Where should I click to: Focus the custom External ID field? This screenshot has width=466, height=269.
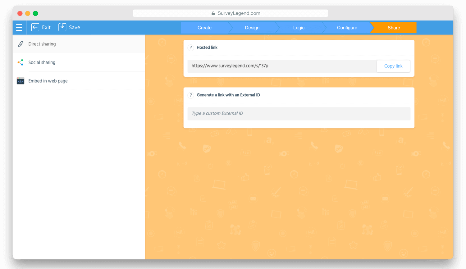(x=299, y=114)
